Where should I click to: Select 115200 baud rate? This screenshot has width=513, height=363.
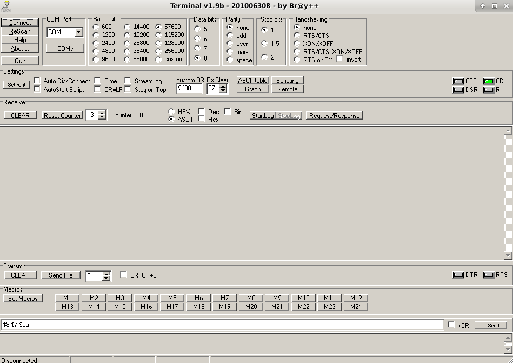(159, 35)
